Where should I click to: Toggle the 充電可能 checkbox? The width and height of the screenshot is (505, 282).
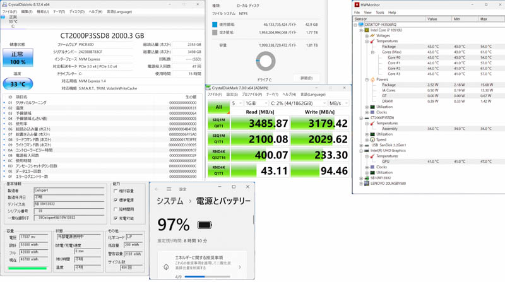coord(116,218)
